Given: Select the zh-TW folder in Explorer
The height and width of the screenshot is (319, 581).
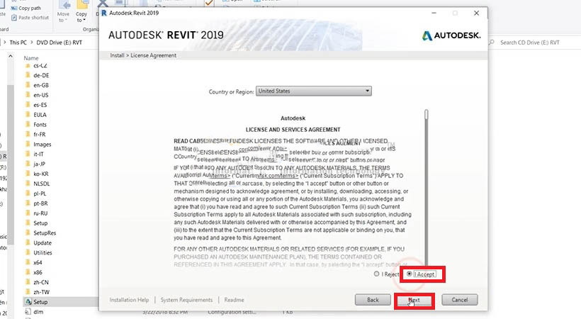Looking at the screenshot, I should [41, 292].
